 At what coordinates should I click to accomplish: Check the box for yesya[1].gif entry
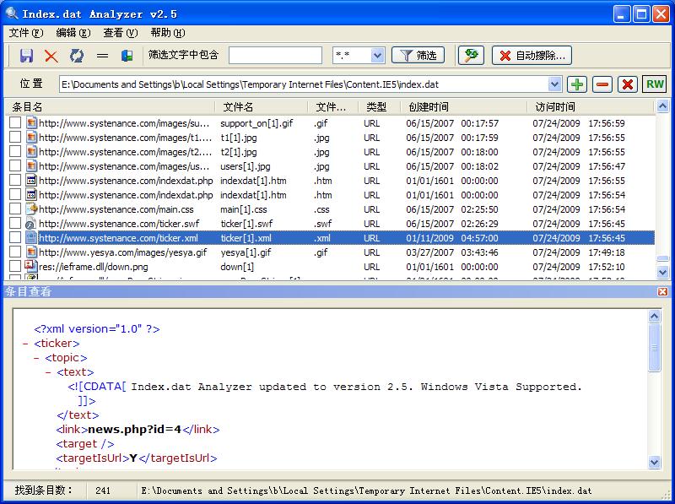tap(15, 252)
